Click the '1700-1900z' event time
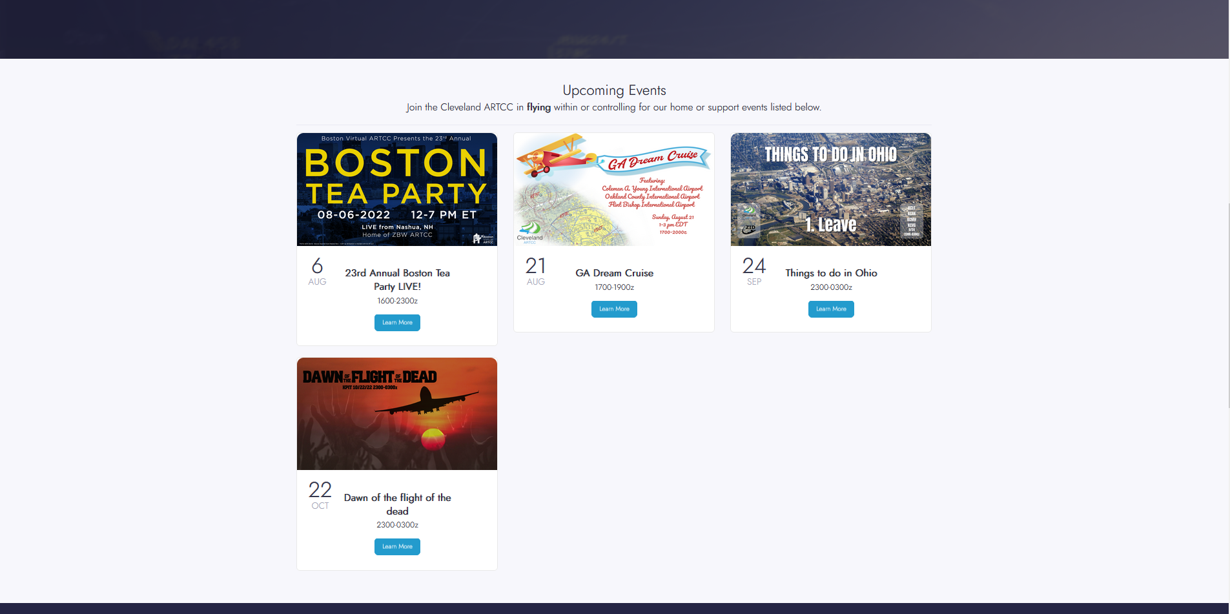Image resolution: width=1230 pixels, height=614 pixels. (x=614, y=287)
